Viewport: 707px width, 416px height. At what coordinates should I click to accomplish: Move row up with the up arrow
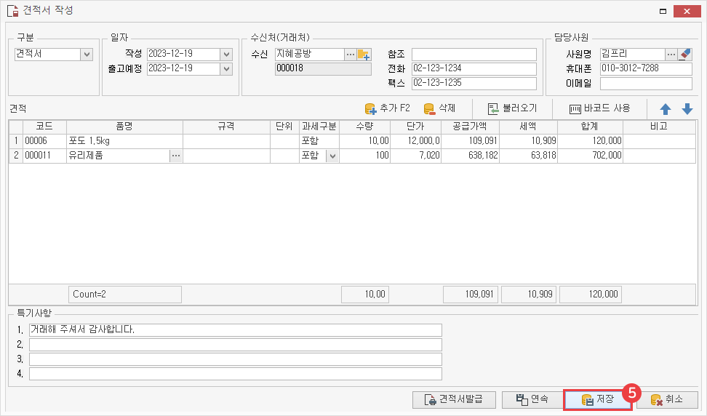pyautogui.click(x=665, y=109)
